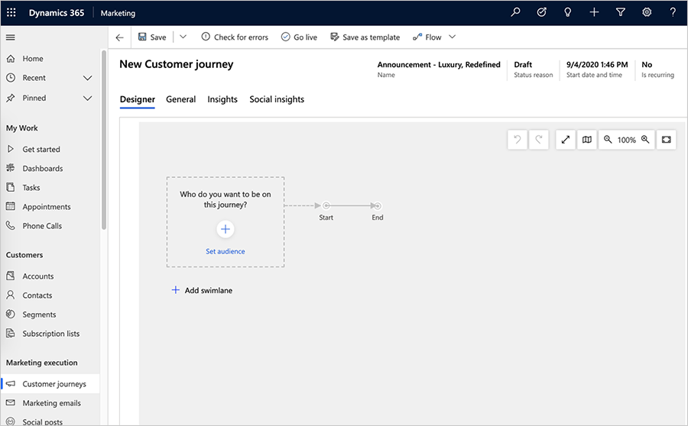The image size is (688, 426).
Task: Click the Set audience link
Action: tap(226, 252)
